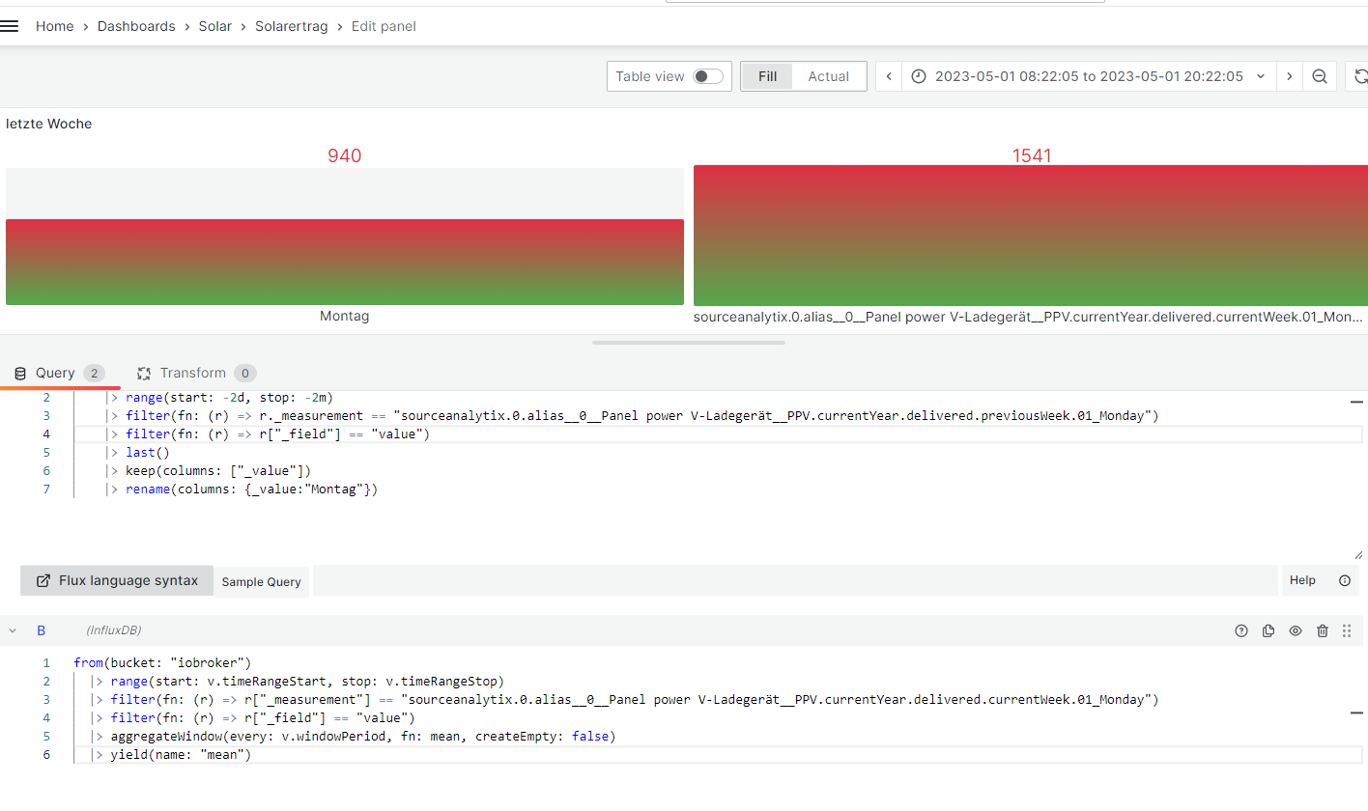The width and height of the screenshot is (1368, 811).
Task: Click the external link icon on Flux syntax
Action: (x=43, y=580)
